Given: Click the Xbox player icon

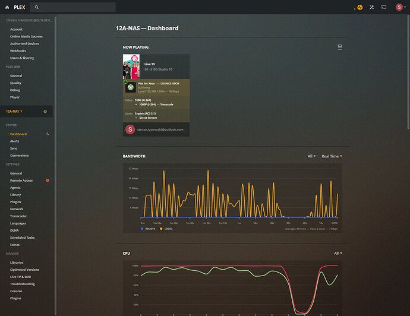Looking at the screenshot, I should pos(131,87).
